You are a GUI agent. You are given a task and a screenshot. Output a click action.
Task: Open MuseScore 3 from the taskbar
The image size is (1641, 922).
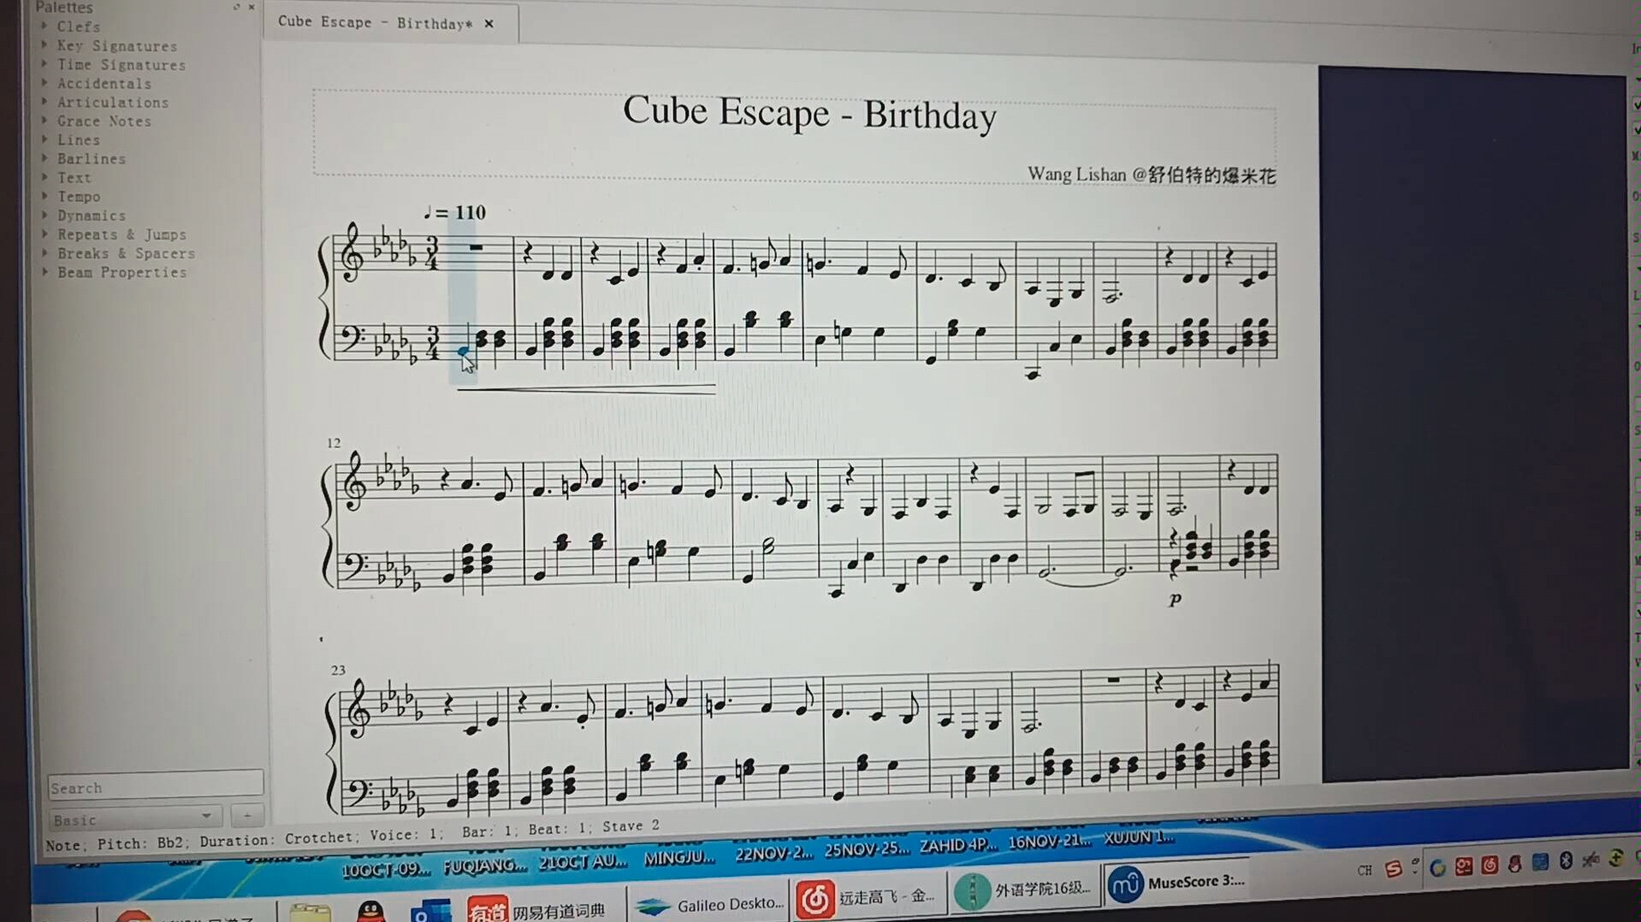[1176, 883]
